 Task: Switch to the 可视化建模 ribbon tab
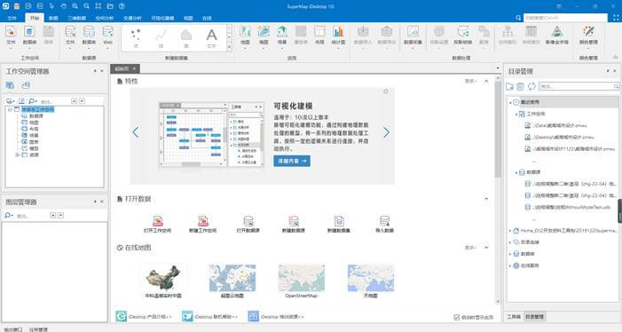[162, 19]
